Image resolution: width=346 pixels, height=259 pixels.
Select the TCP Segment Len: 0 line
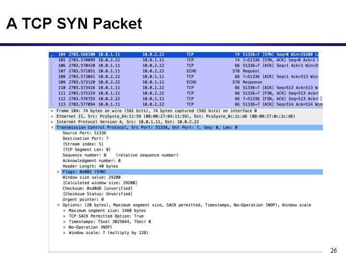coord(86,150)
